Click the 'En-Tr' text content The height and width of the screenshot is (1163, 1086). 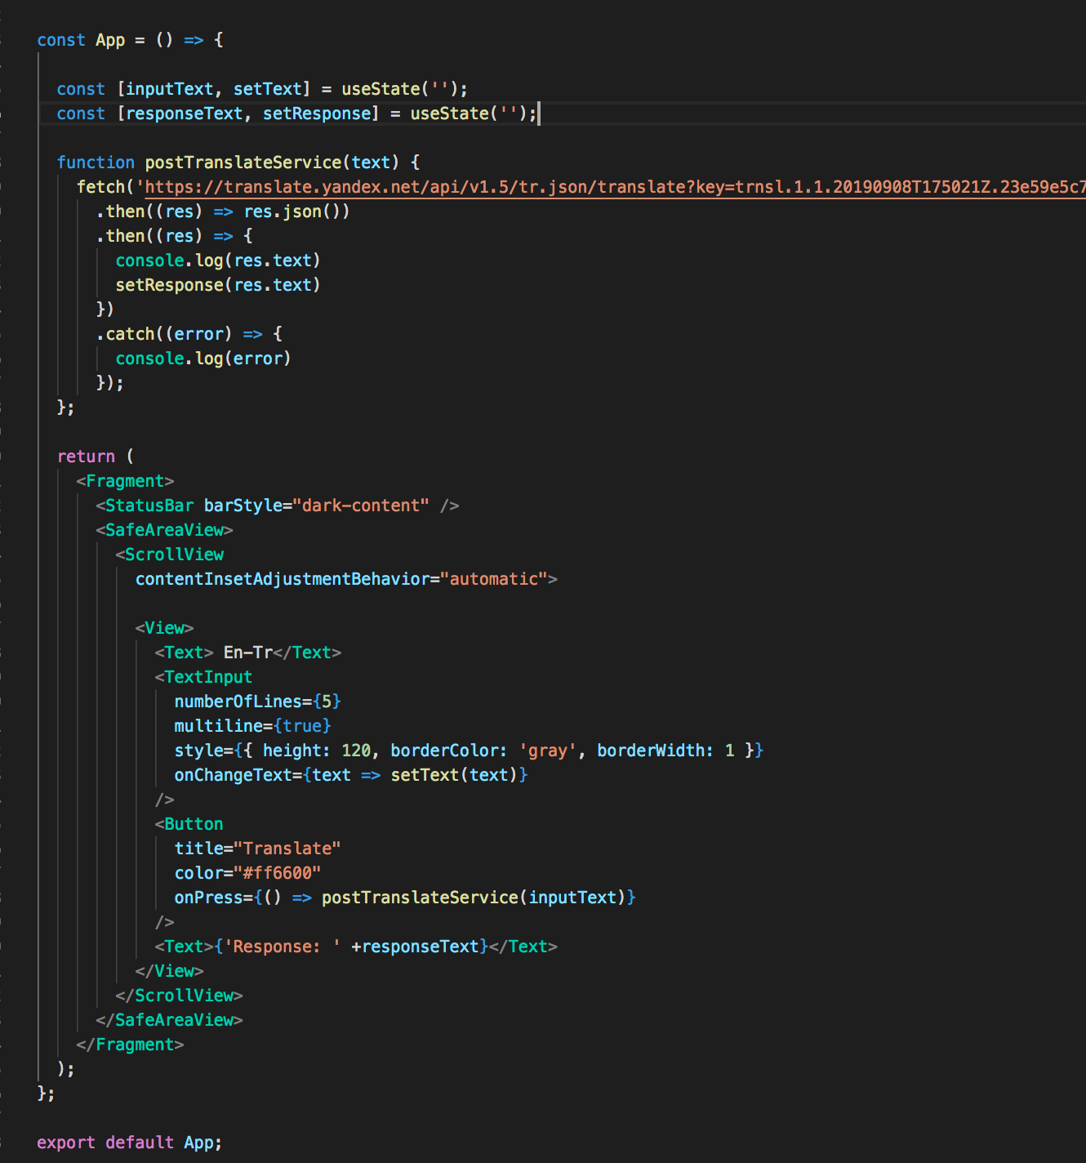coord(248,653)
